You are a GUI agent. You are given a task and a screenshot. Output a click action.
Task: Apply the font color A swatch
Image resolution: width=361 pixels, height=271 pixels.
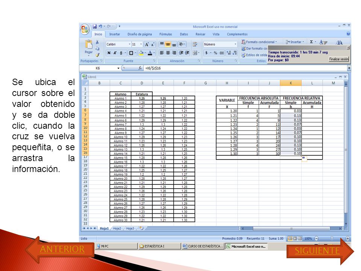pyautogui.click(x=150, y=53)
